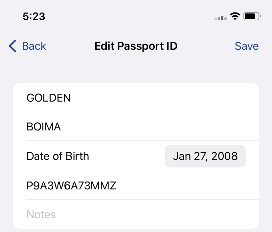This screenshot has height=232, width=272.
Task: Tap the Wi-Fi status icon
Action: (235, 16)
